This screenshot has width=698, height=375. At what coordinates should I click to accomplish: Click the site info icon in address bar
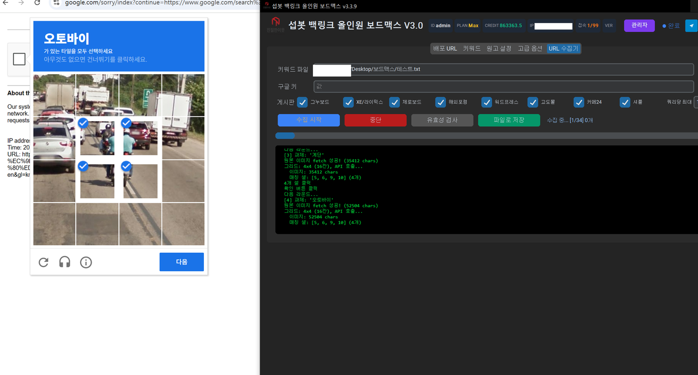tap(56, 3)
